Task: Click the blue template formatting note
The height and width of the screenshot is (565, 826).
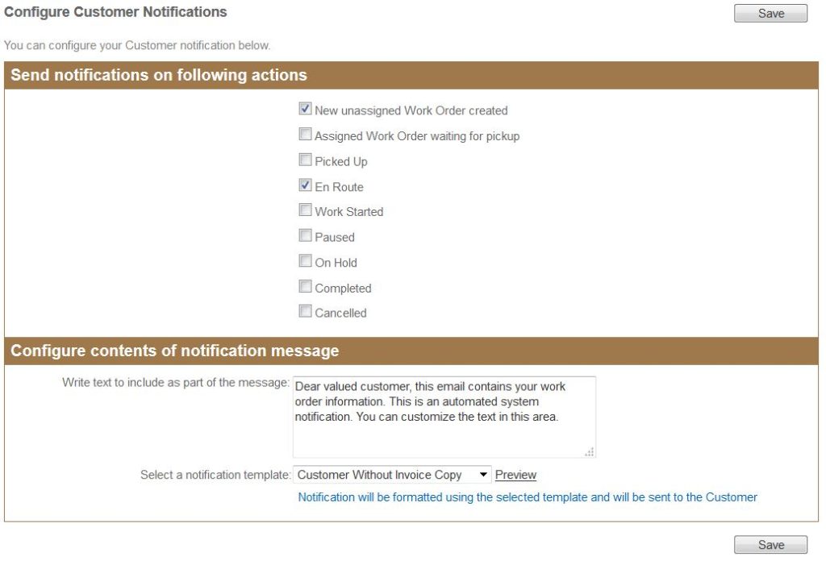Action: (528, 497)
